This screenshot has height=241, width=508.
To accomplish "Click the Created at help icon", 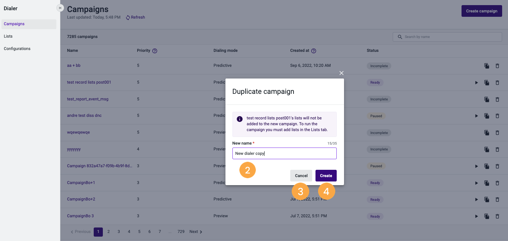I will click(x=314, y=50).
